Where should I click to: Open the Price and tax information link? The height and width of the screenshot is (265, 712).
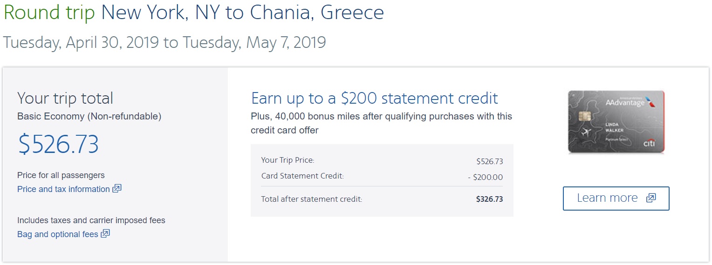(63, 189)
